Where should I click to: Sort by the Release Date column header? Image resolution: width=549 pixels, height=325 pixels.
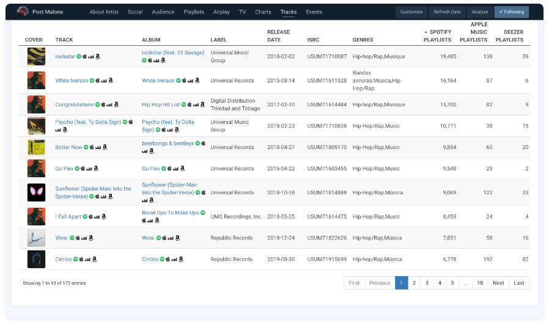279,35
